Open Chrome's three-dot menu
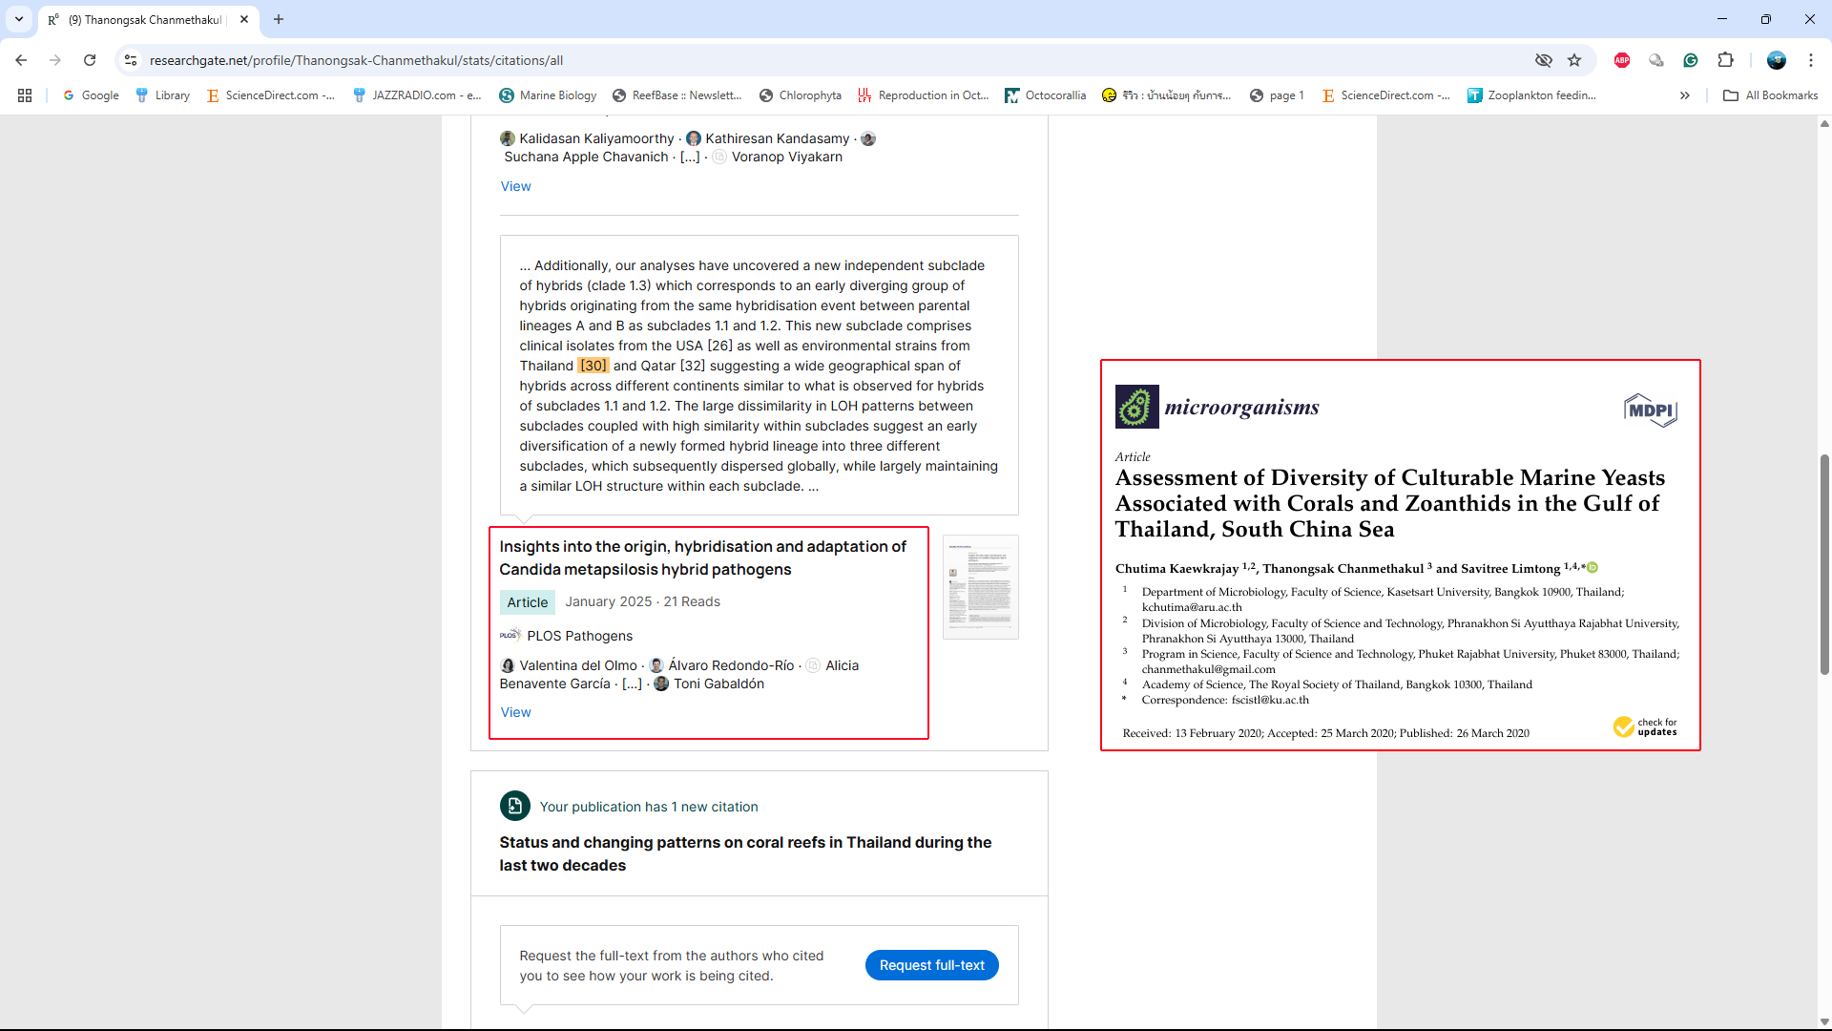This screenshot has width=1832, height=1031. click(x=1811, y=60)
